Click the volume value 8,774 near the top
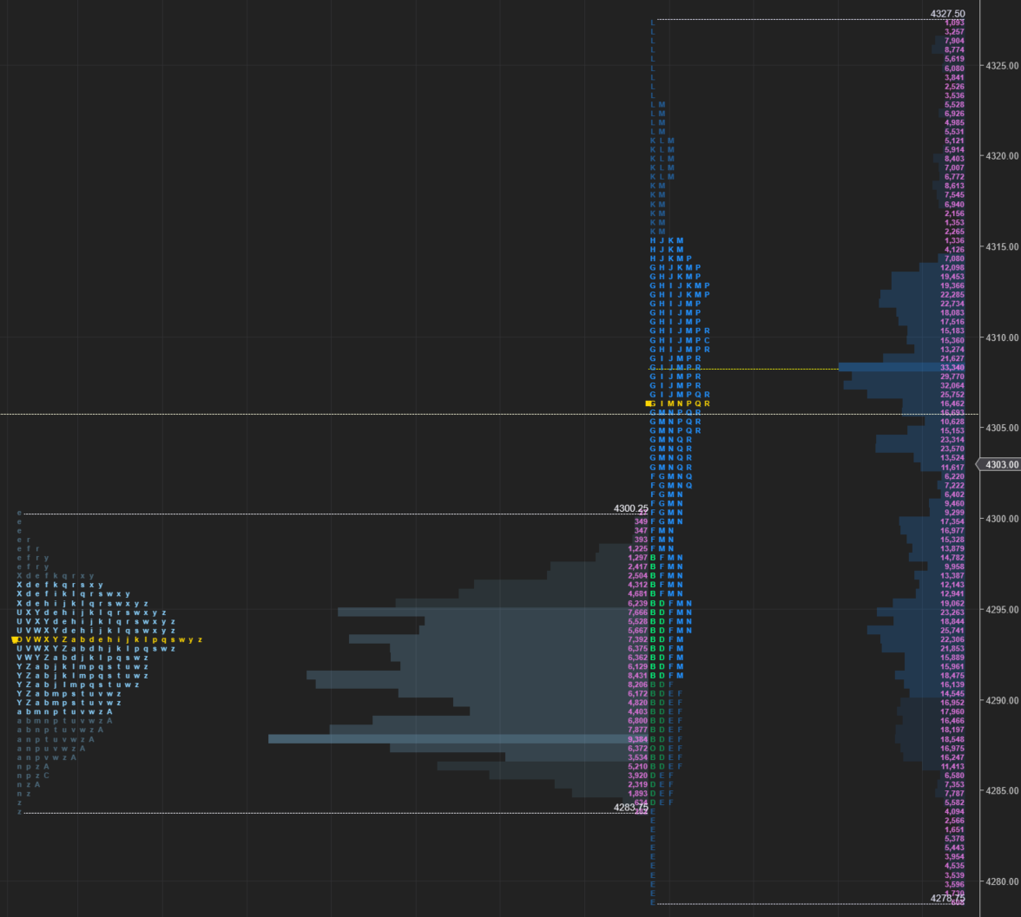The width and height of the screenshot is (1021, 917). coord(955,50)
